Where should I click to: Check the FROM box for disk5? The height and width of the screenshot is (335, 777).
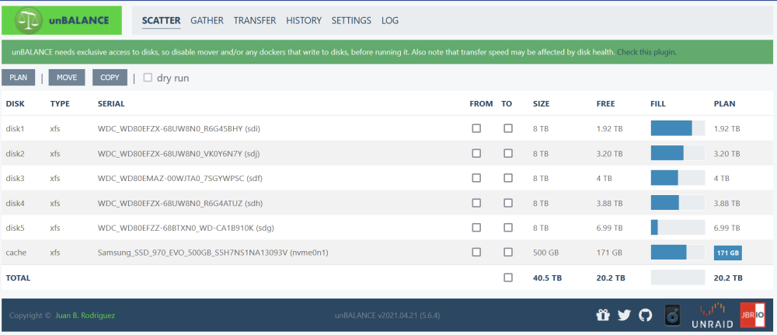click(x=476, y=228)
